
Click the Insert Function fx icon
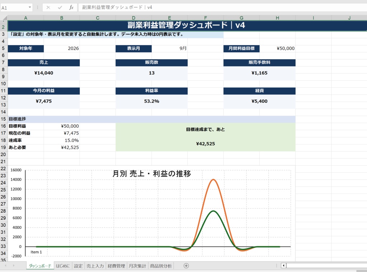coord(71,8)
